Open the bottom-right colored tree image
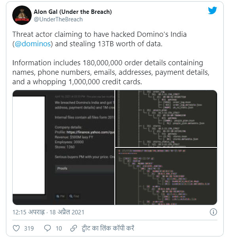 pyautogui.click(x=166, y=176)
